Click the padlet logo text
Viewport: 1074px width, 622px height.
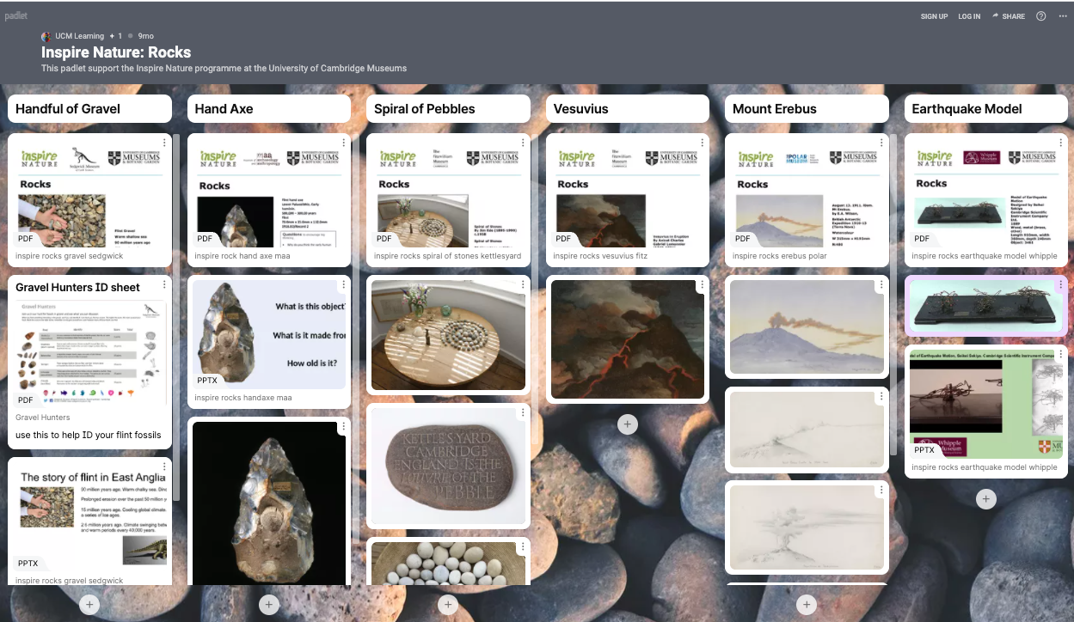click(16, 15)
